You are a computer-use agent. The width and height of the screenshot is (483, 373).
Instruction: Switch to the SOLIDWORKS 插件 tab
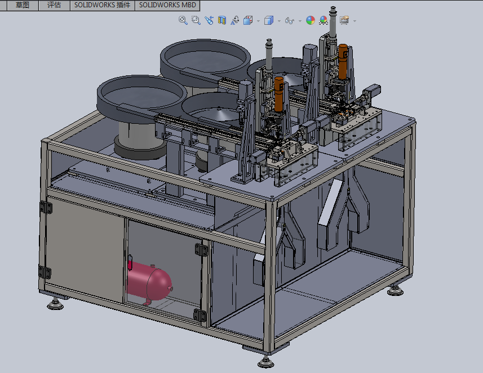pos(102,5)
